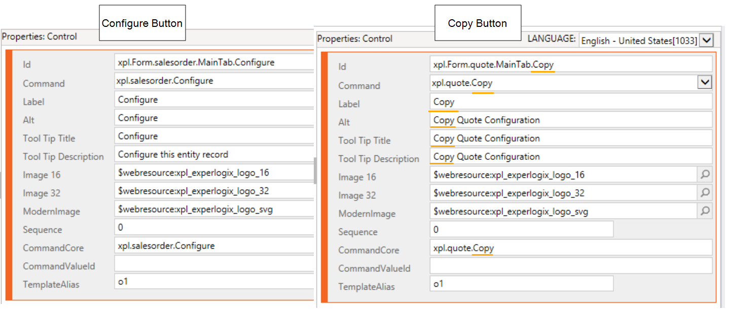Click the empty CommandValueId field in the Configure panel
Image resolution: width=730 pixels, height=313 pixels.
(x=214, y=264)
